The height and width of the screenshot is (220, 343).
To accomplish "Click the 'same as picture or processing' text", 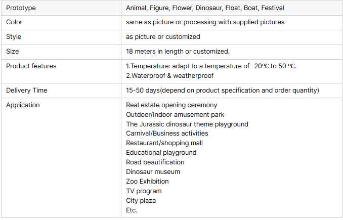I will click(205, 22).
